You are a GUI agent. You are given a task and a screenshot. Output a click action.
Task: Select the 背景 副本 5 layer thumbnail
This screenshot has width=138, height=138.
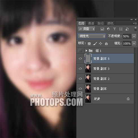coord(88,59)
